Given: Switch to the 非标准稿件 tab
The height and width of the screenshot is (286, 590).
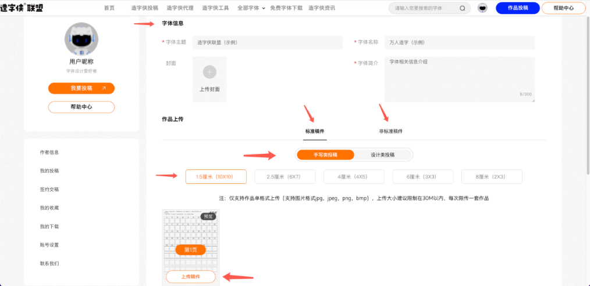Looking at the screenshot, I should click(390, 131).
